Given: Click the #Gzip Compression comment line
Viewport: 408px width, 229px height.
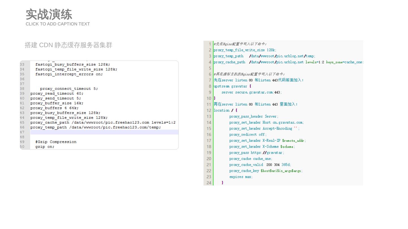Looking at the screenshot, I should 56,142.
